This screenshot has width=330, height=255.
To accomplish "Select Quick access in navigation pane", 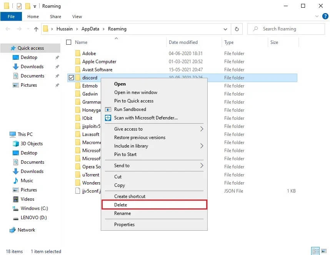I will (x=31, y=48).
